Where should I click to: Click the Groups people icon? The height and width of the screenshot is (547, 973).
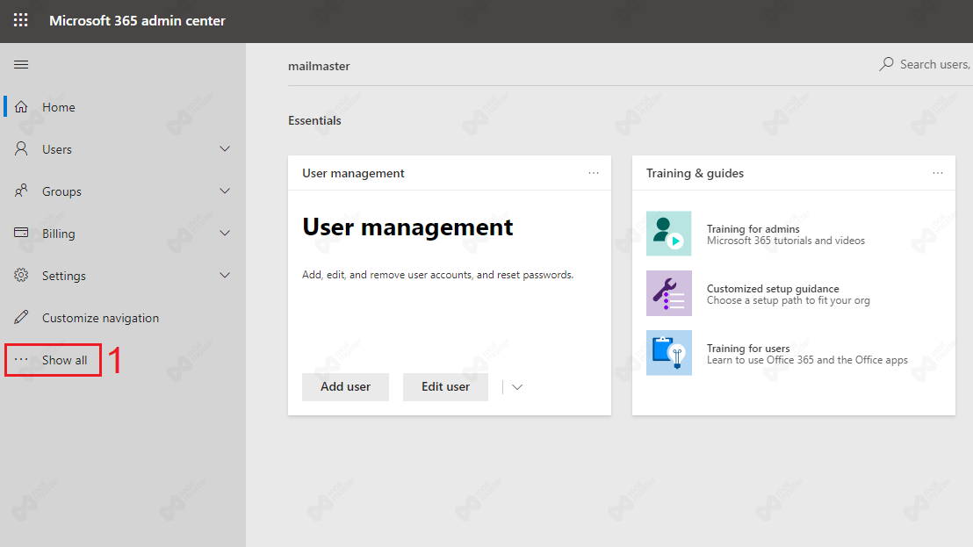21,191
